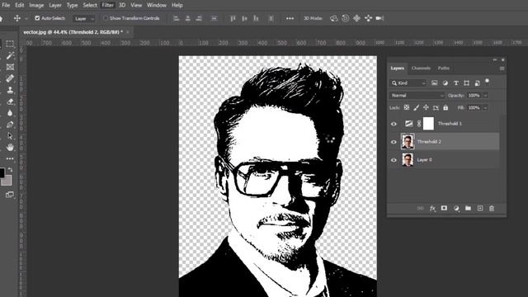The width and height of the screenshot is (528, 297).
Task: Create new fill or adjustment layer
Action: coord(456,209)
